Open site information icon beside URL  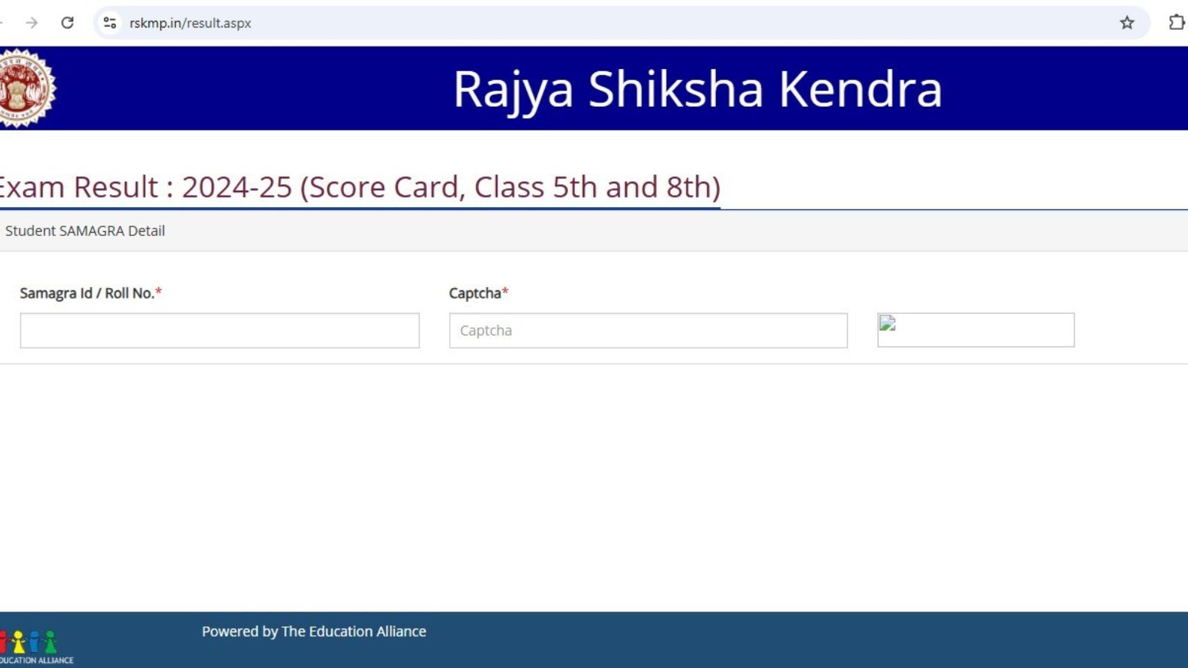click(x=110, y=23)
